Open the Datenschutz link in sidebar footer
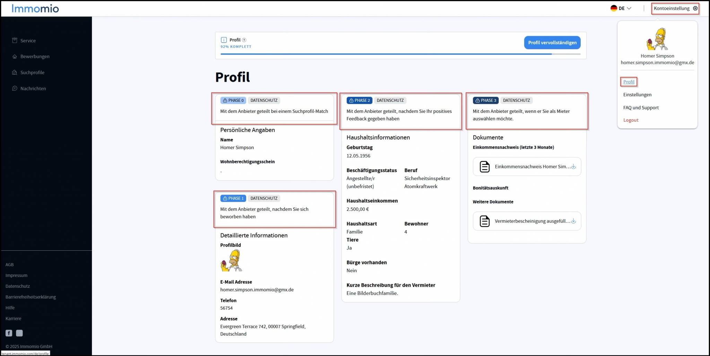The image size is (710, 356). click(18, 286)
